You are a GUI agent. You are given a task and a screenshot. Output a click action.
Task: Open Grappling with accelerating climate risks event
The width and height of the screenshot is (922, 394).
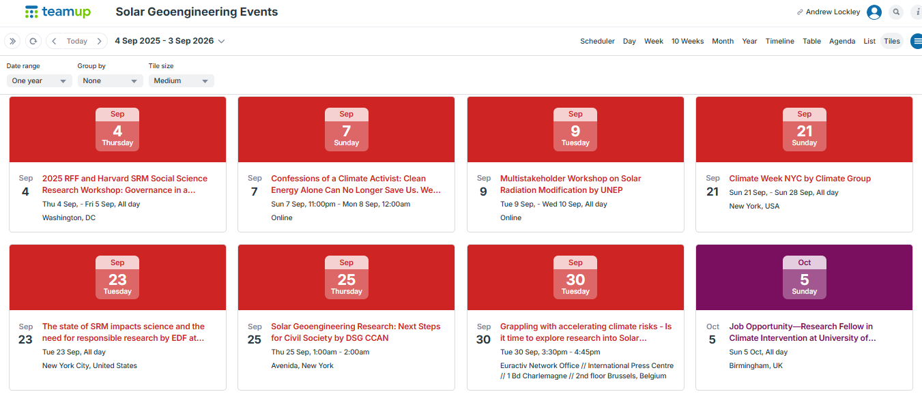[x=586, y=332]
